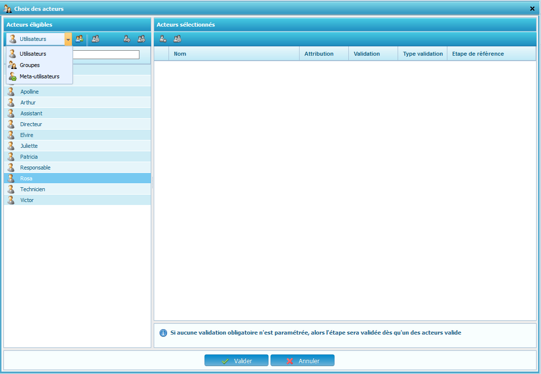Viewport: 541px width, 374px height.
Task: Close the Choix des acteurs dialog
Action: tap(532, 8)
